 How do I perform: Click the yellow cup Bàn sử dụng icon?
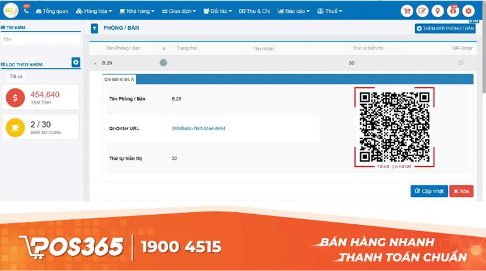coord(15,128)
